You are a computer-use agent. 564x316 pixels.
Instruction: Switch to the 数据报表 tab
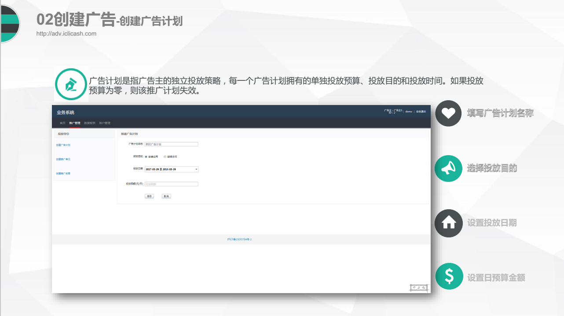[x=89, y=123]
